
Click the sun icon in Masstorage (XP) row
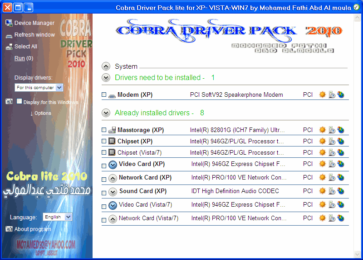322,130
